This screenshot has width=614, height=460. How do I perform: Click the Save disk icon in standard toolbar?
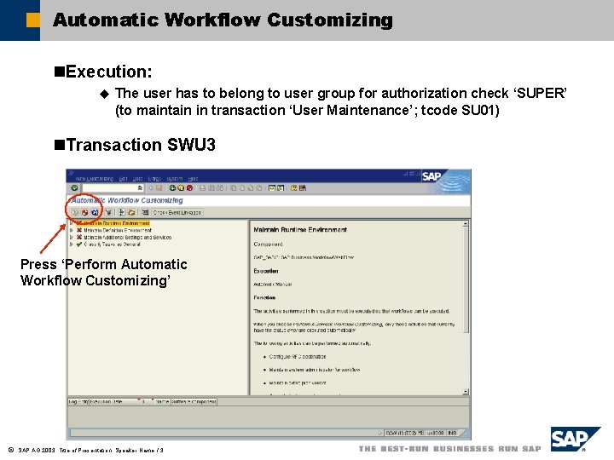(159, 188)
